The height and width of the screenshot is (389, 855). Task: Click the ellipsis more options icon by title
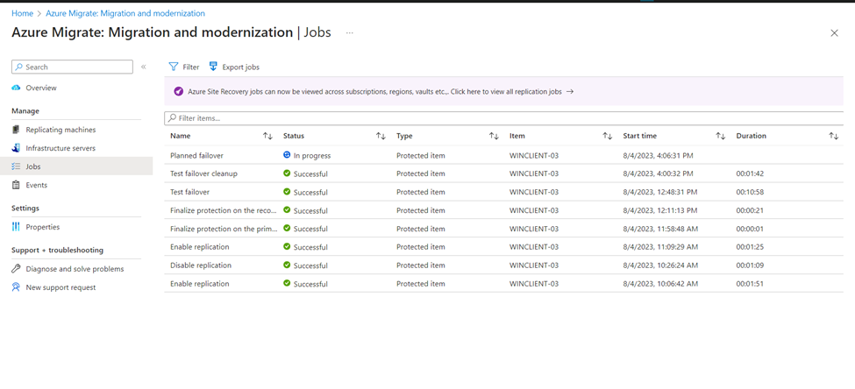[350, 32]
